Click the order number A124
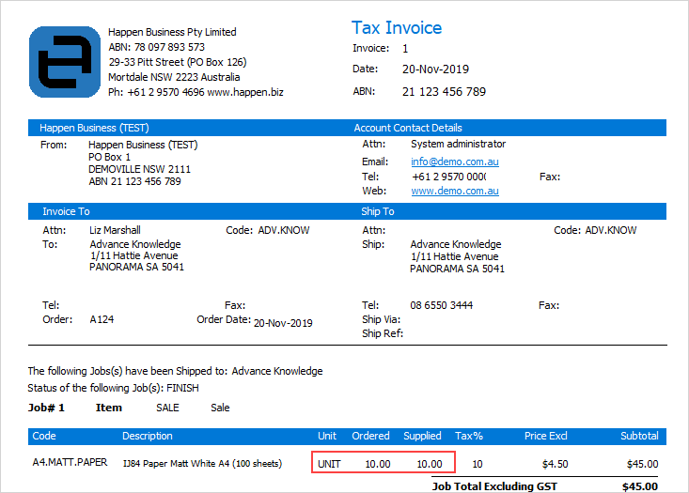 point(102,319)
